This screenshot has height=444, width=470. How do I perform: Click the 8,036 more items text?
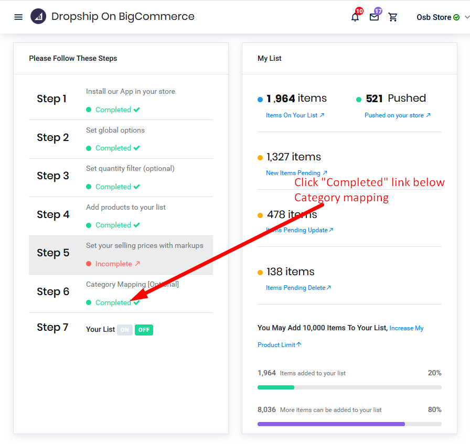click(319, 409)
